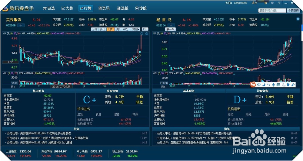
Task: Open the shirt skin icon
Action: 288,85
